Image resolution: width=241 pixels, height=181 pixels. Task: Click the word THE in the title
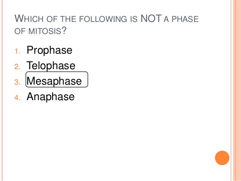68,19
